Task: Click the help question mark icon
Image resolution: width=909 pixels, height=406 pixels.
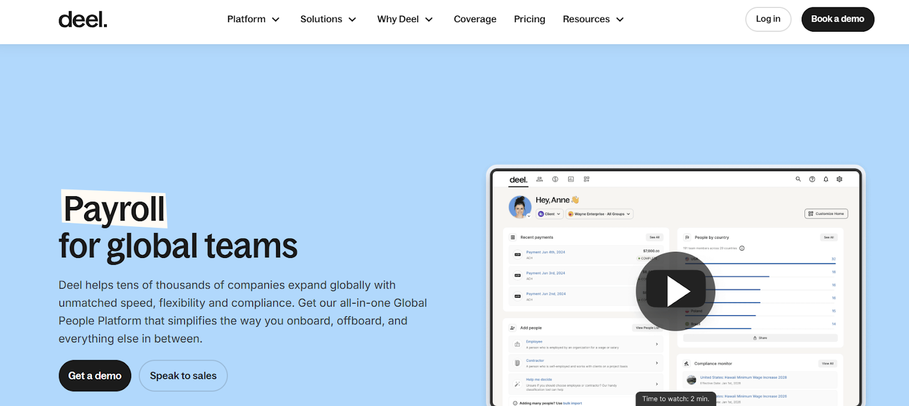Action: click(x=812, y=179)
